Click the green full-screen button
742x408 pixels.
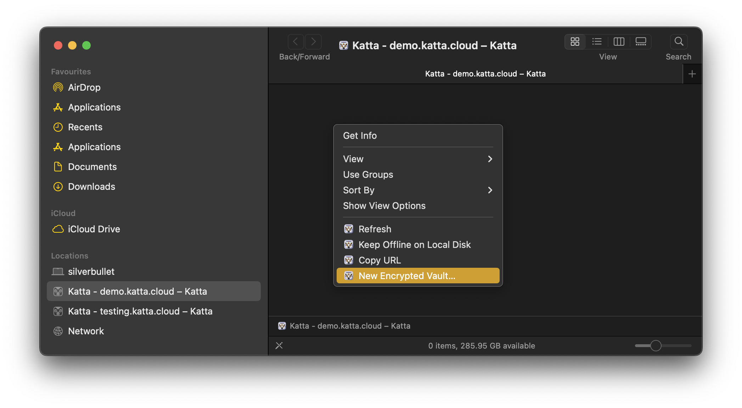coord(86,45)
